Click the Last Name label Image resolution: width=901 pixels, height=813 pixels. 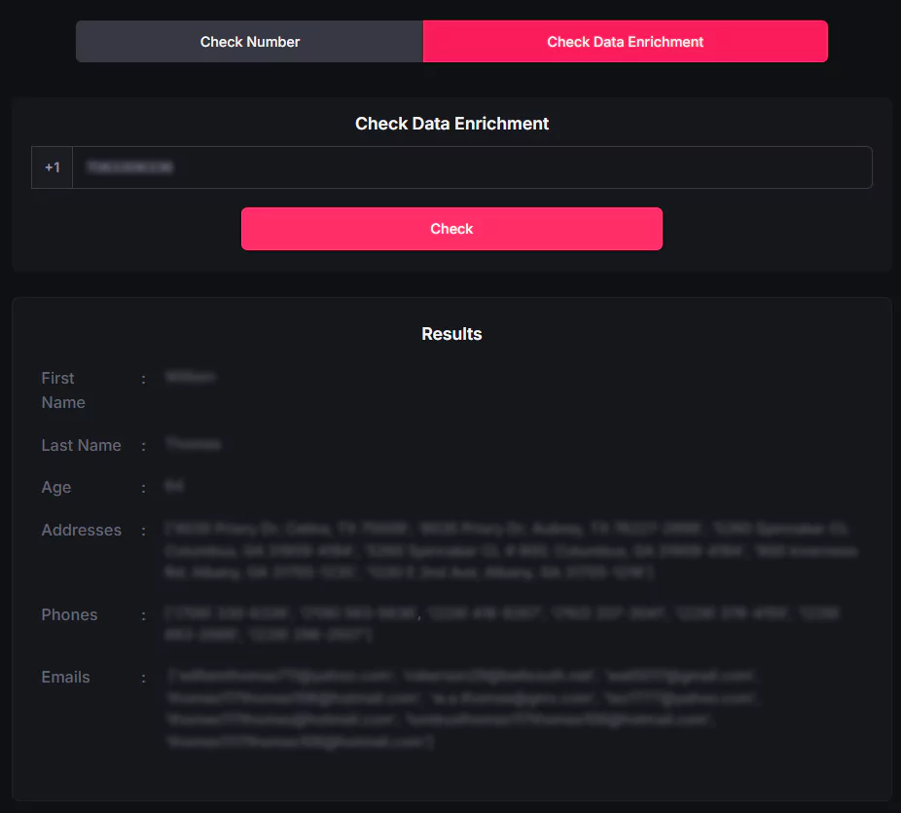tap(81, 445)
